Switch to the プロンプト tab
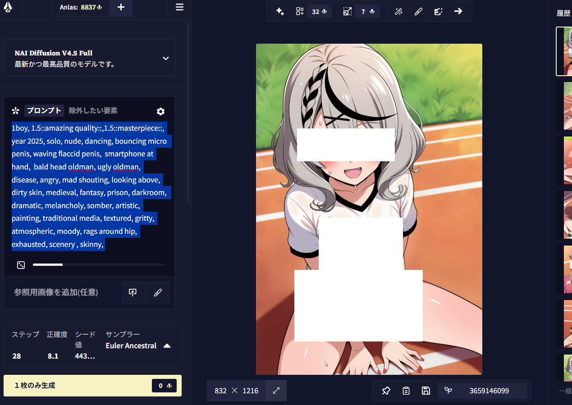The width and height of the screenshot is (572, 405). tap(44, 111)
